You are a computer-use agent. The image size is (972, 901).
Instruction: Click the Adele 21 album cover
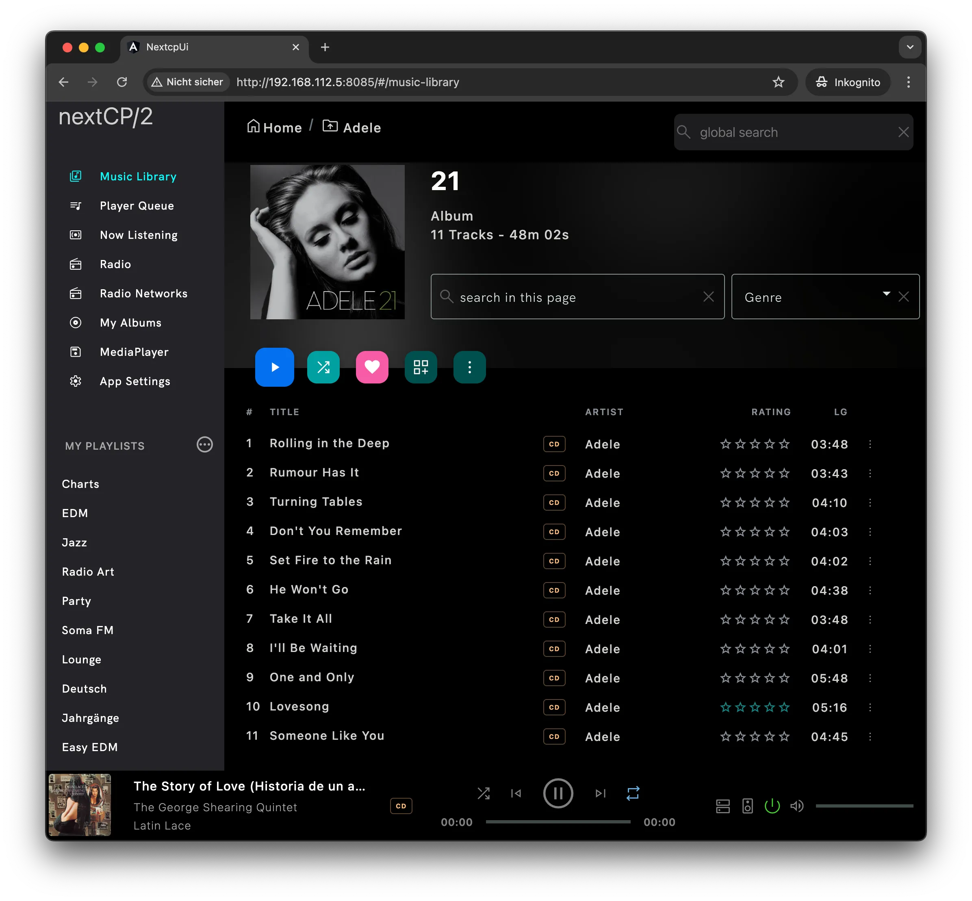(327, 242)
